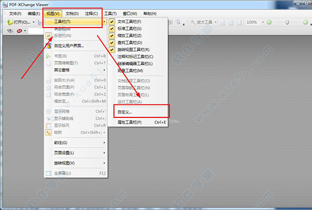
Task: Click the red OCR icon
Action: tap(19, 31)
